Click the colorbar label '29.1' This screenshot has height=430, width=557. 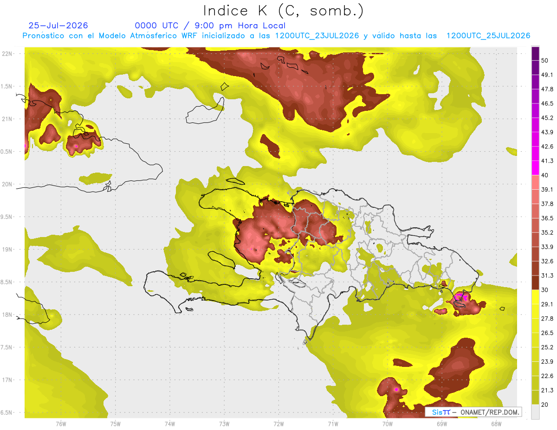[547, 304]
